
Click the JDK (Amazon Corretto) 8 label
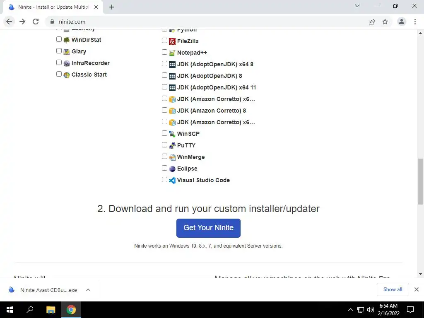[x=212, y=111]
